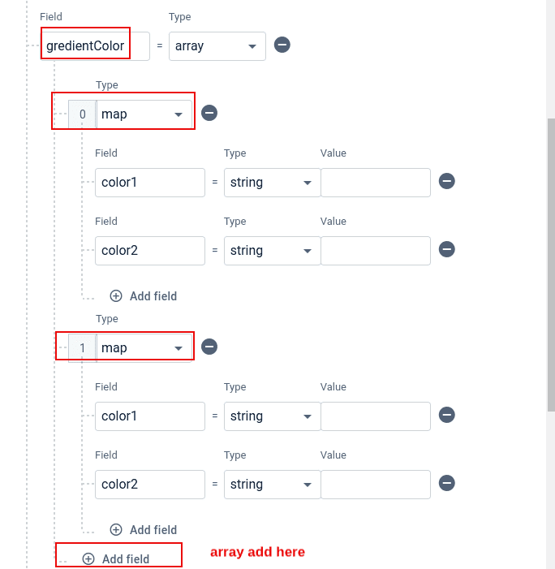The height and width of the screenshot is (569, 555).
Task: Click Add field under map 1
Action: tap(144, 530)
